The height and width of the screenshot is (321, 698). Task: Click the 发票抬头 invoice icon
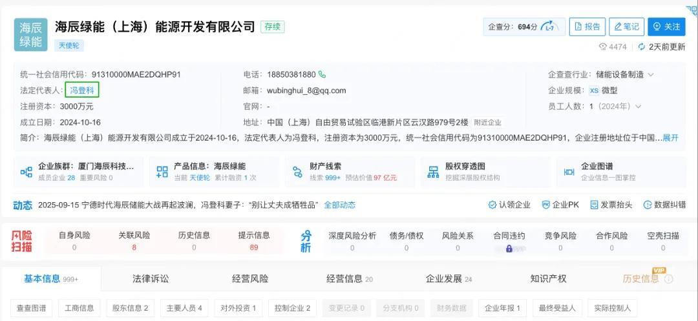[x=594, y=205]
